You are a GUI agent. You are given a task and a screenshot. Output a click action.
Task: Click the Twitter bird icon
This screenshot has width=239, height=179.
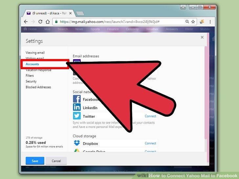click(x=77, y=116)
